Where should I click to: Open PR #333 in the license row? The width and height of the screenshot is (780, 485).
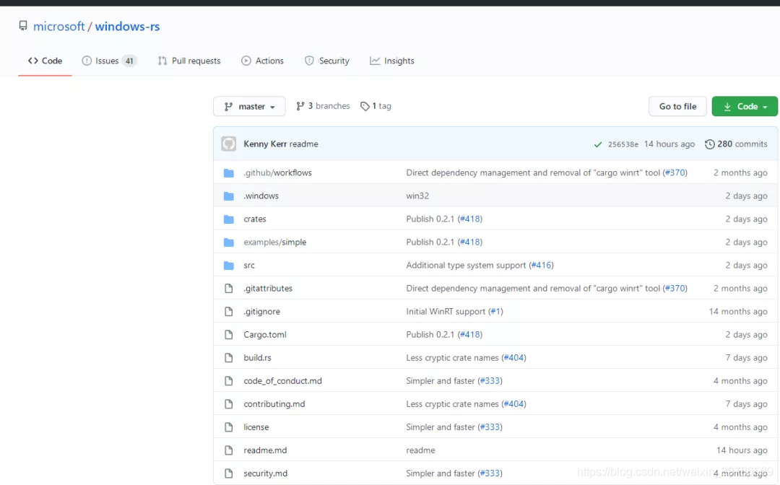tap(490, 427)
